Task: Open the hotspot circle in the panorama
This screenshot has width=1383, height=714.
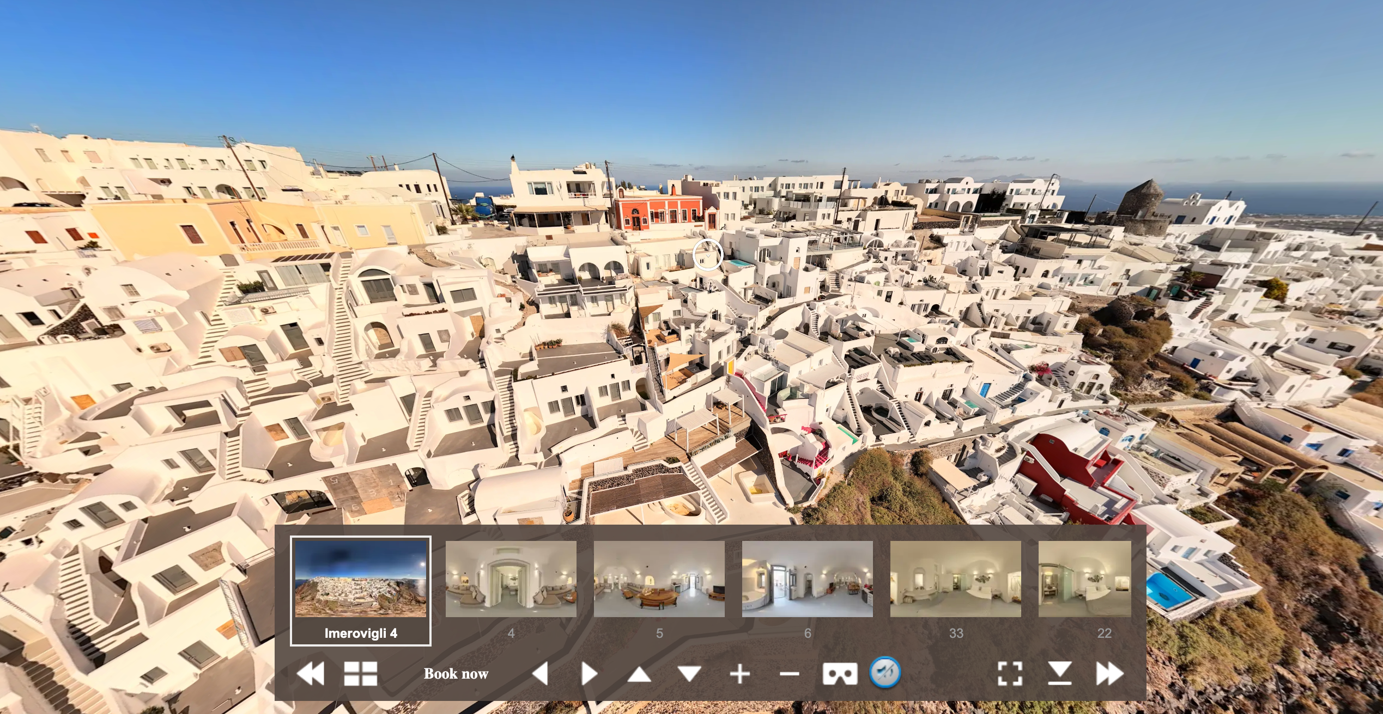Action: pos(708,255)
